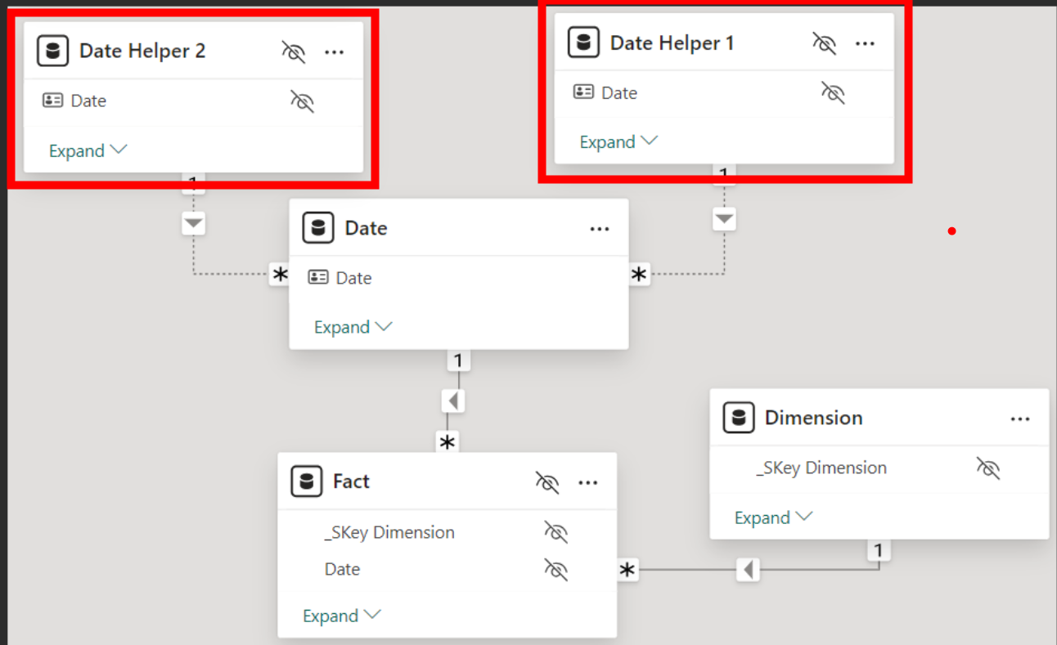Click the Date Helper 1 table database icon

pos(583,43)
